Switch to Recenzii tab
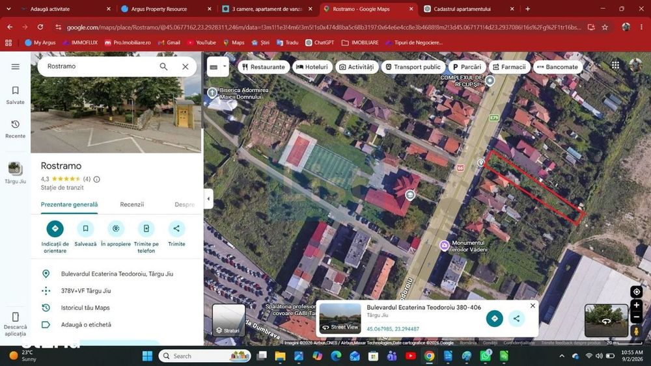 tap(132, 204)
